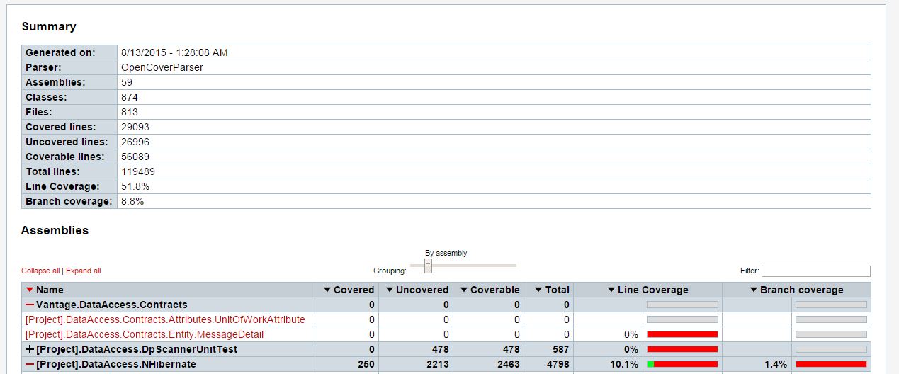Screen dimensions: 899x374
Task: Sort table by Branch coverage column
Action: 797,290
